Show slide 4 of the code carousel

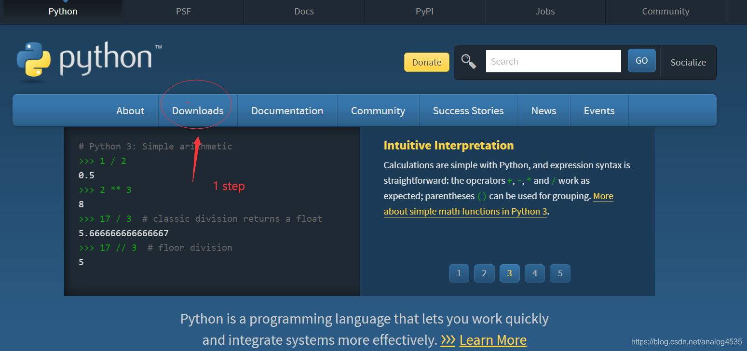point(535,273)
